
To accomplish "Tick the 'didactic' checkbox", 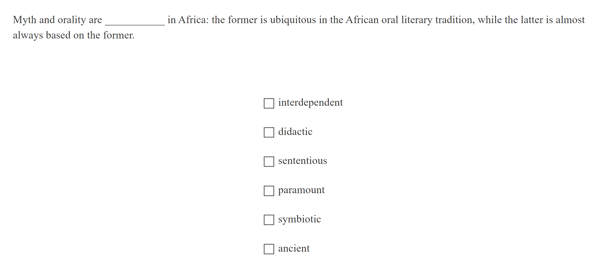I will (x=269, y=132).
